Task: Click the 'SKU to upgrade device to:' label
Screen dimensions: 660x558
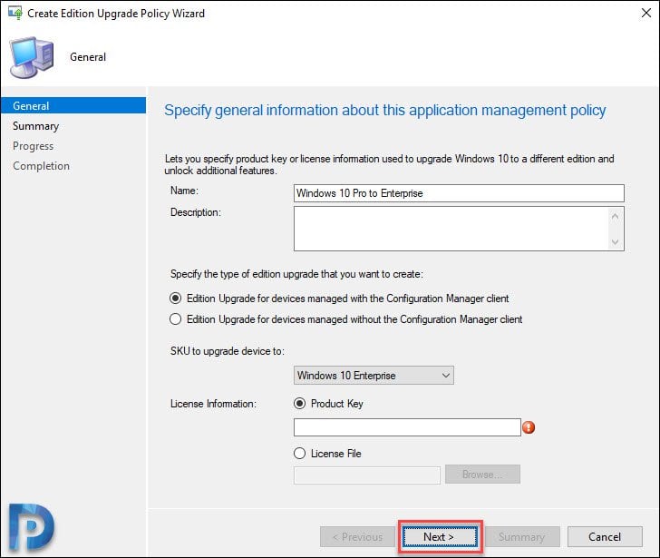Action: pyautogui.click(x=228, y=351)
